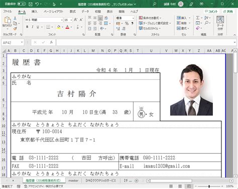238x189 pixels.
Task: Toggle Wrap Text icon
Action: [106, 18]
